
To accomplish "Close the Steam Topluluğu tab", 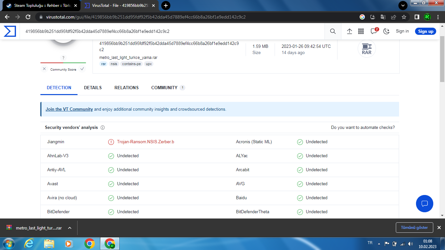I will tap(76, 6).
